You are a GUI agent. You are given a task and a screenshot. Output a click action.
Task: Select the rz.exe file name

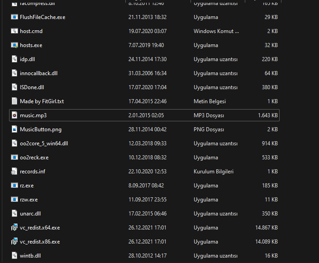click(27, 186)
